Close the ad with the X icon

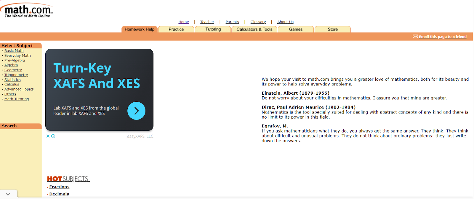click(x=48, y=136)
